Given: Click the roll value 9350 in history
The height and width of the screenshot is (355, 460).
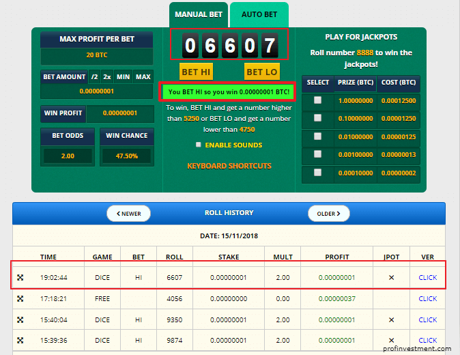Looking at the screenshot, I should tap(174, 319).
